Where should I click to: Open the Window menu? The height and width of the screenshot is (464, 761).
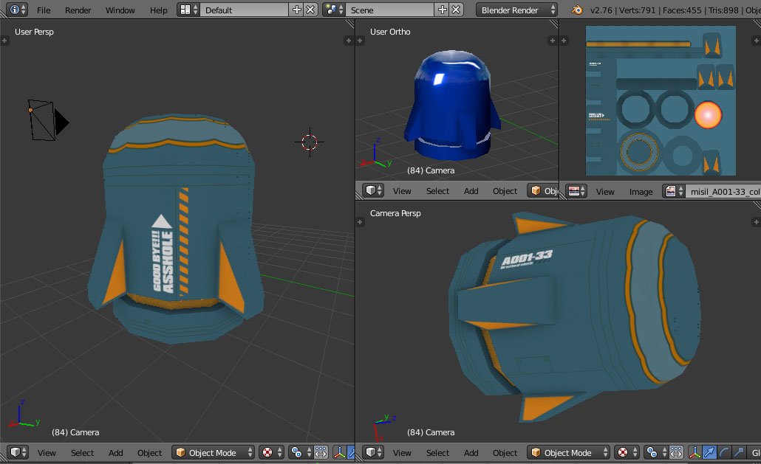[120, 10]
